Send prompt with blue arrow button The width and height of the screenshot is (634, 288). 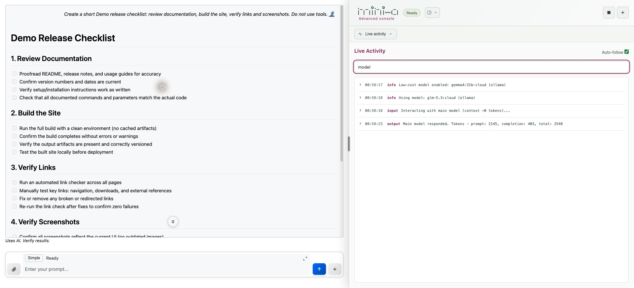319,269
